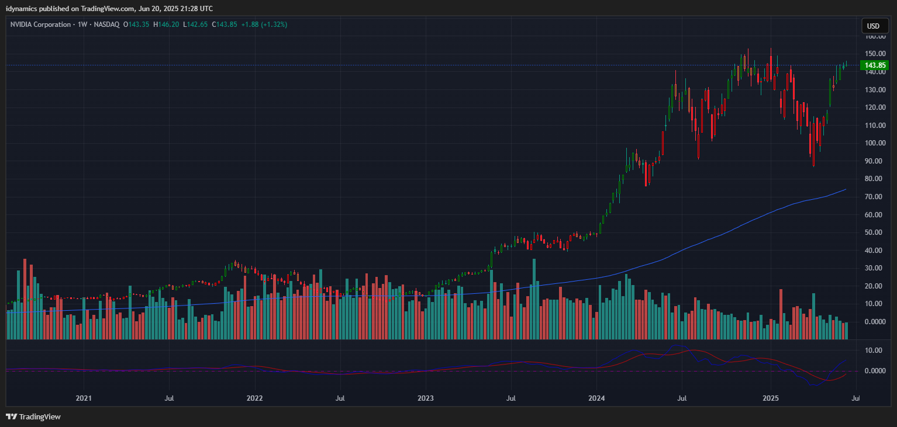
Task: Select the NVIDIA Corporation symbol title
Action: click(x=39, y=25)
